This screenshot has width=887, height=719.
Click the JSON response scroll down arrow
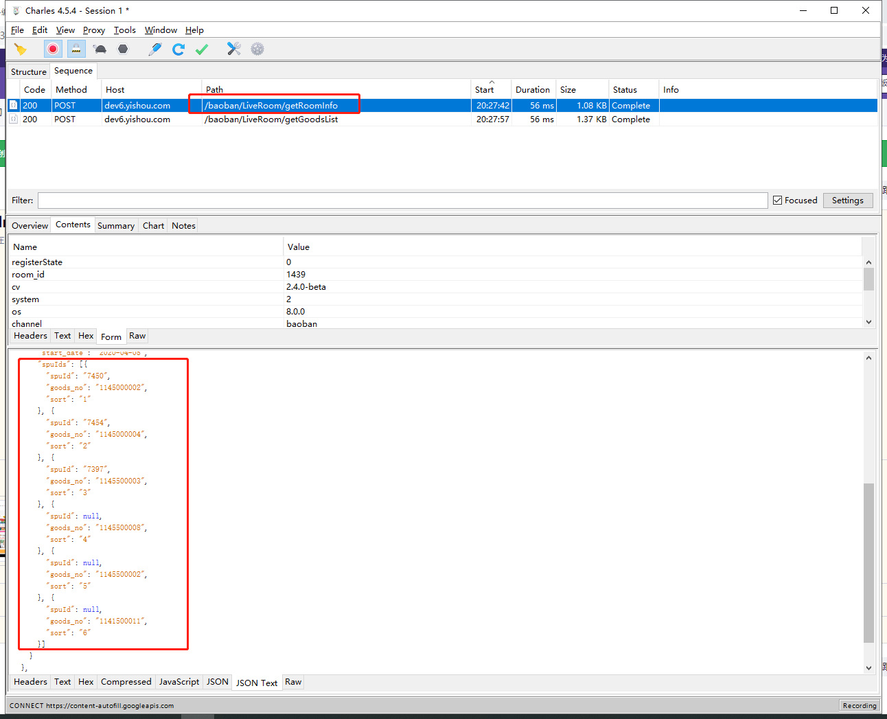(x=868, y=667)
